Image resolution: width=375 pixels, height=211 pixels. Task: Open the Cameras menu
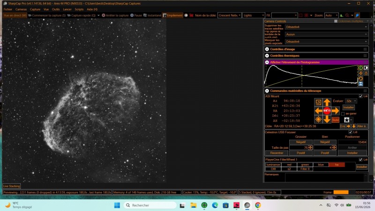click(x=21, y=9)
